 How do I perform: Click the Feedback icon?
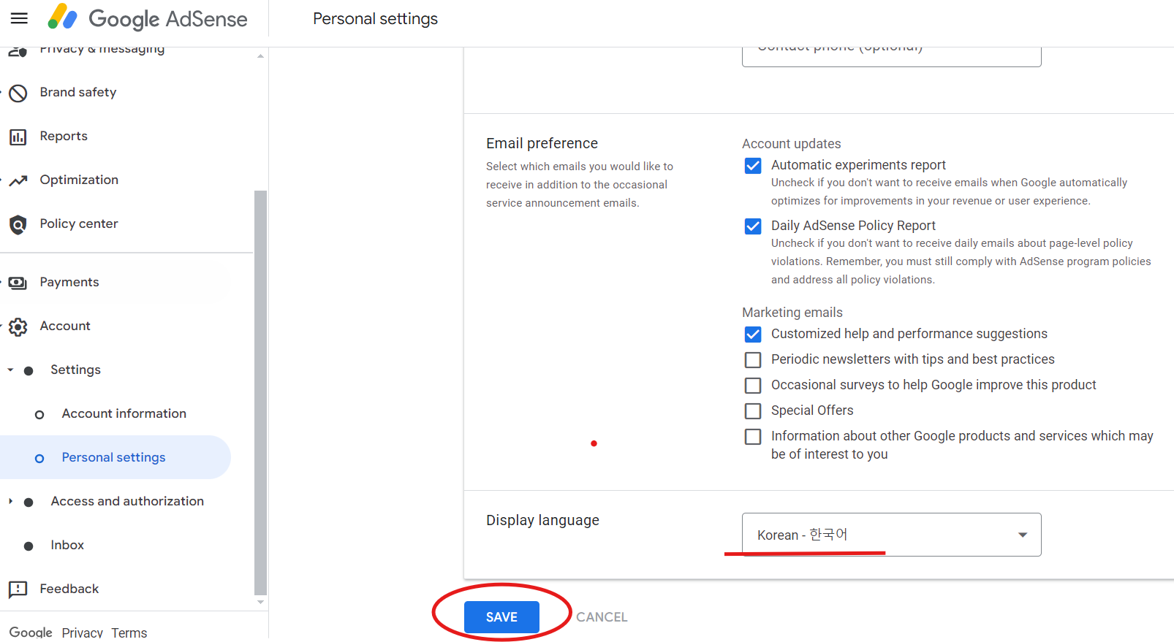18,589
